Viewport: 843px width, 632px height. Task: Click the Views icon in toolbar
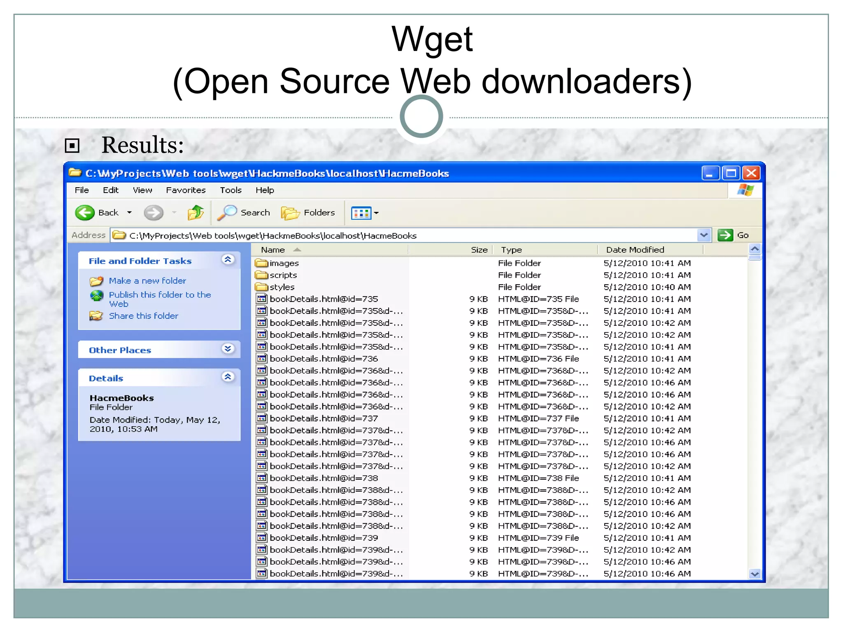pyautogui.click(x=361, y=213)
